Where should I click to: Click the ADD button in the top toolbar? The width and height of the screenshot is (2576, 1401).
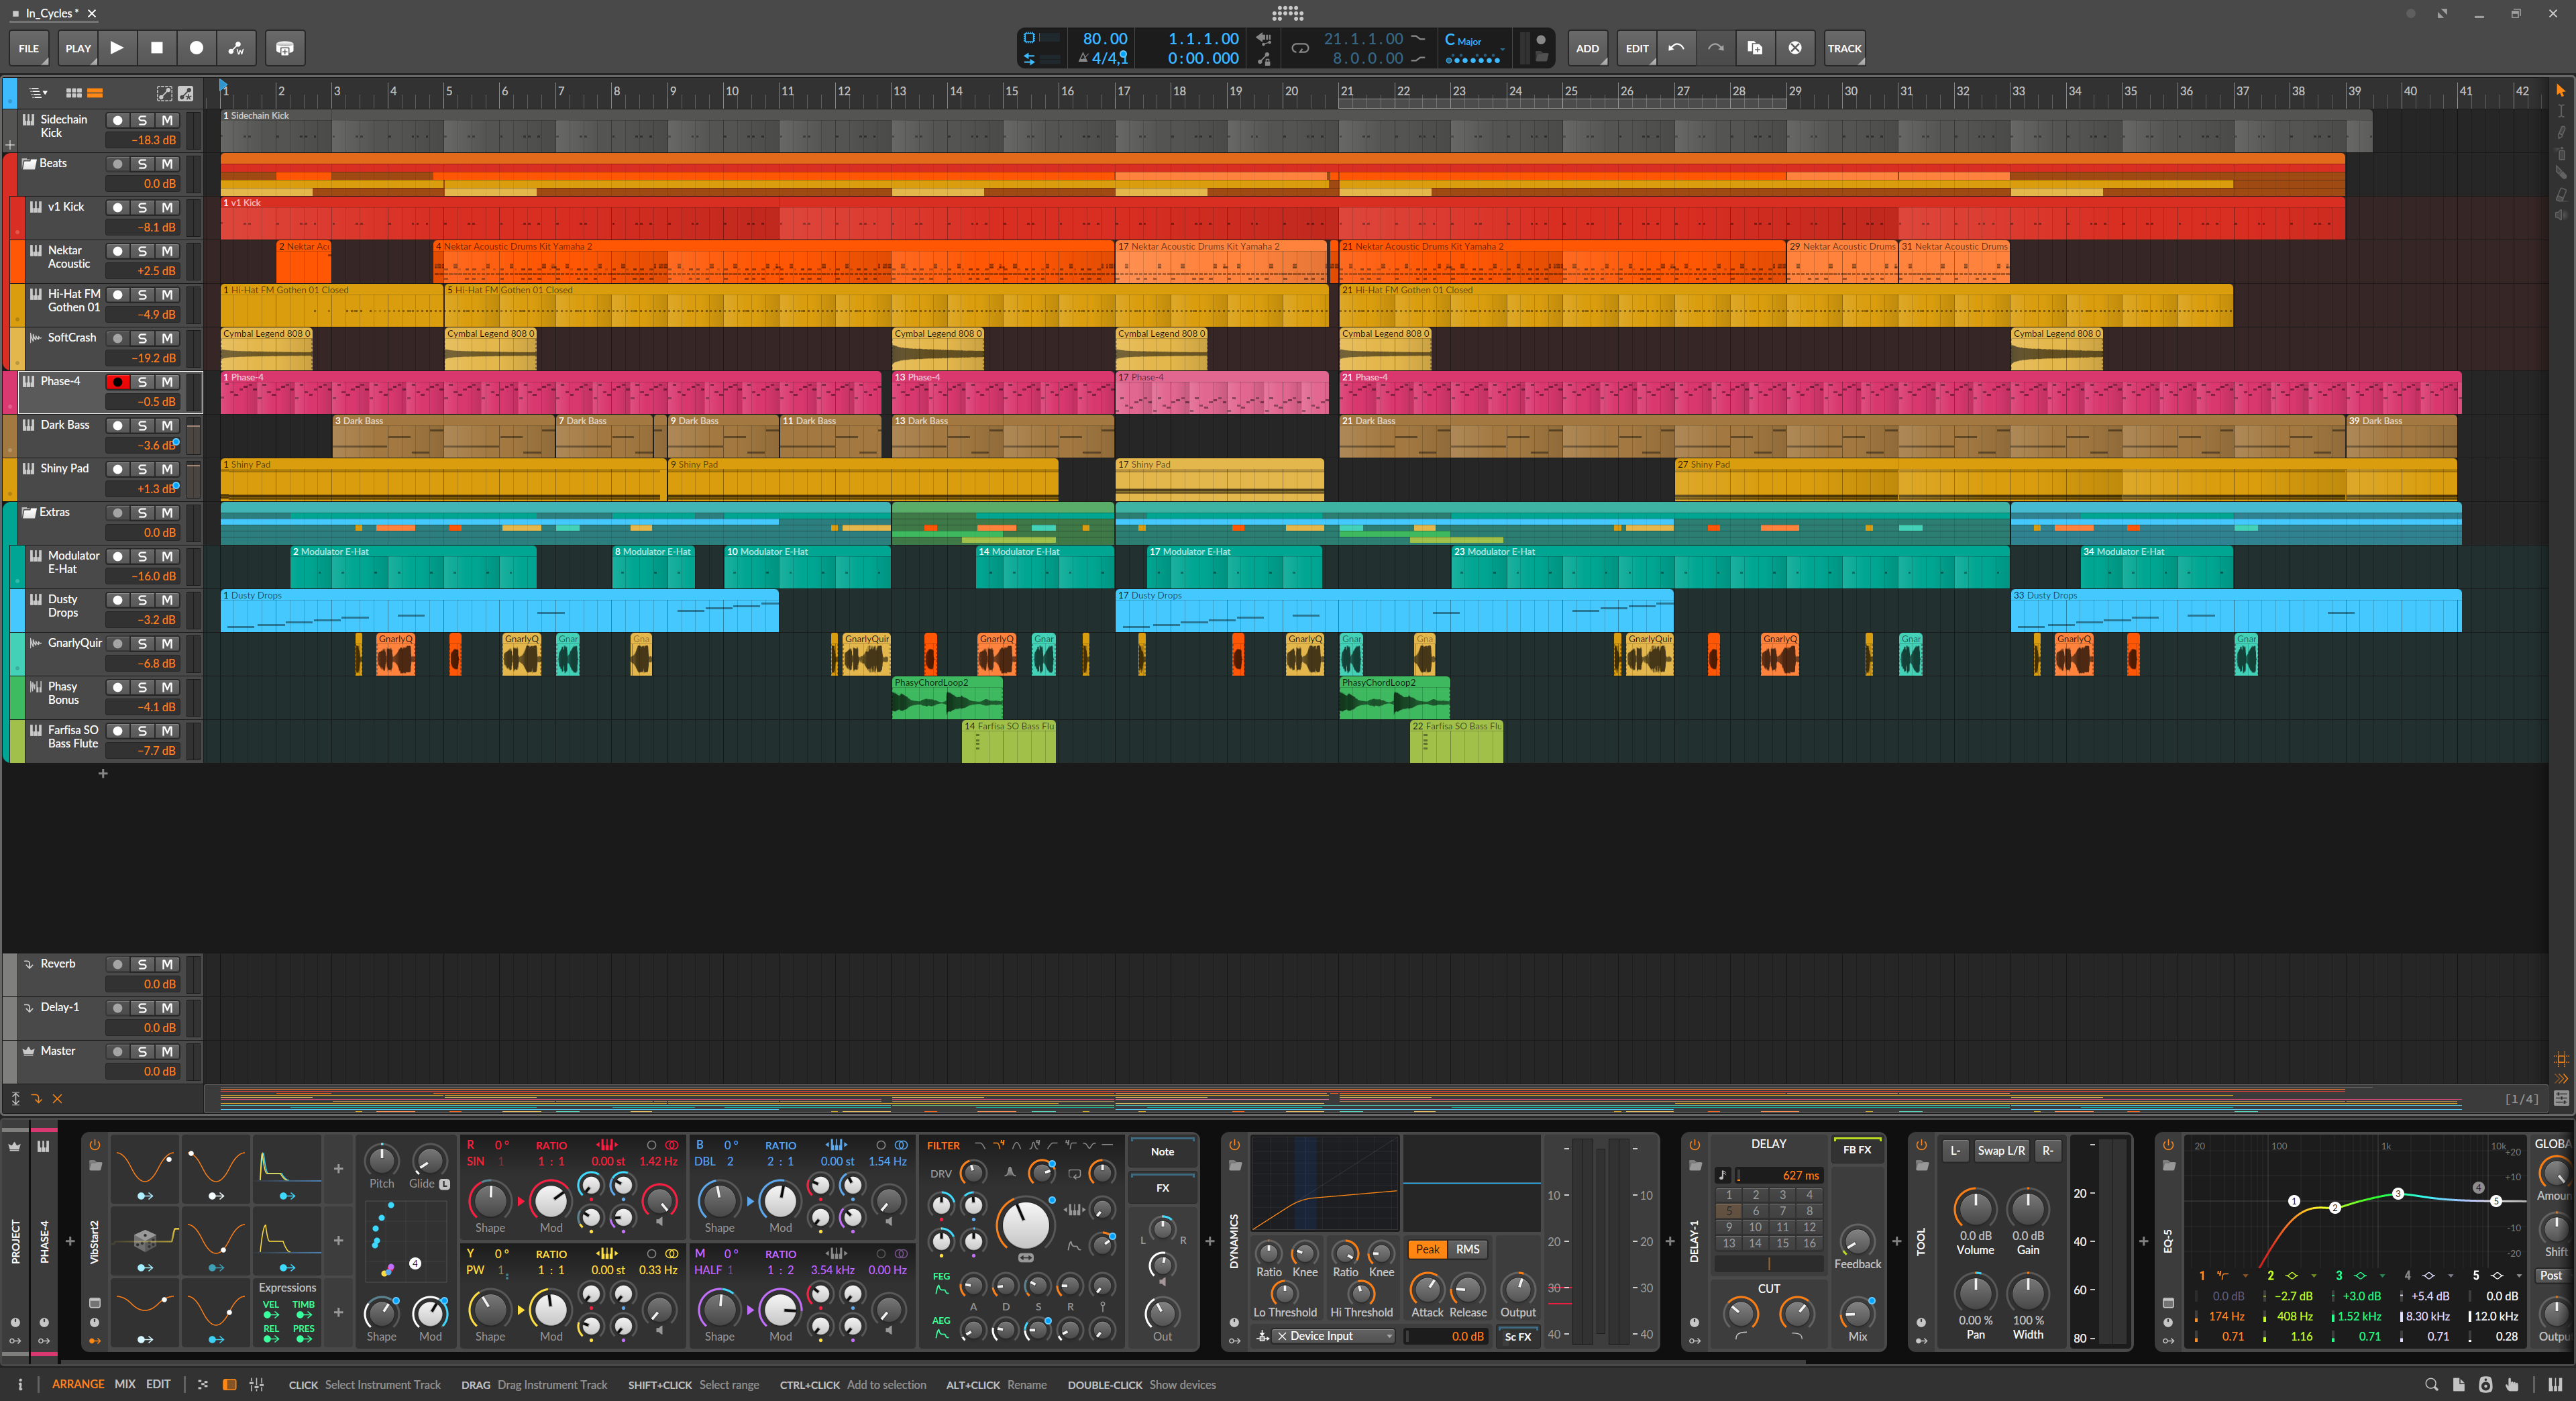click(x=1588, y=47)
